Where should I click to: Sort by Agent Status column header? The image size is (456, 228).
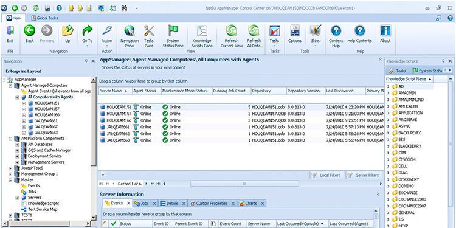pyautogui.click(x=147, y=91)
